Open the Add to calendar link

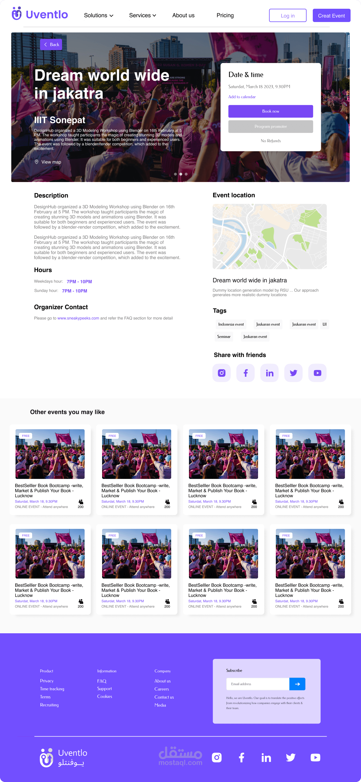[x=242, y=97]
